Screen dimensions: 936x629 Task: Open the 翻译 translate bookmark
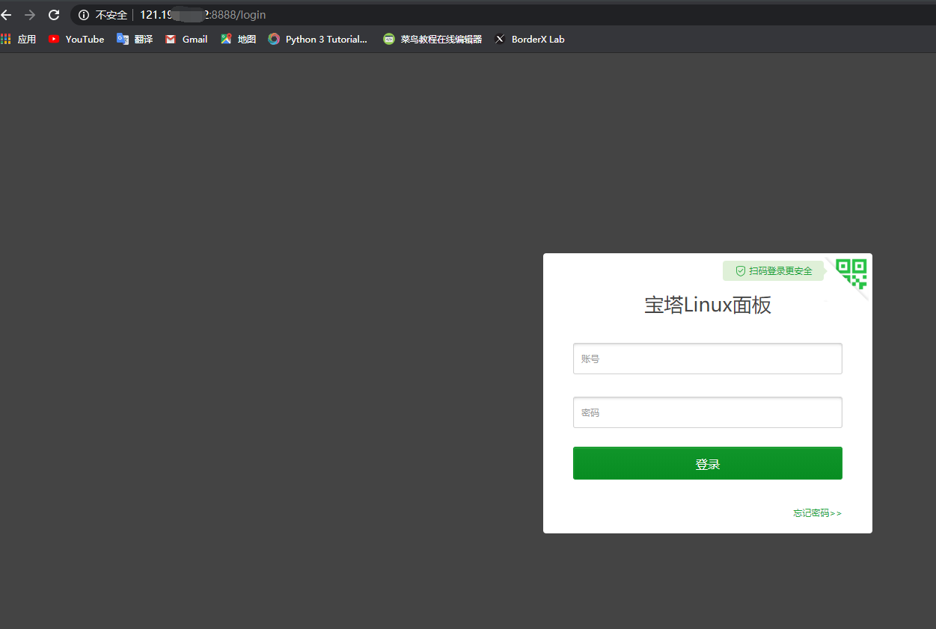pyautogui.click(x=135, y=39)
